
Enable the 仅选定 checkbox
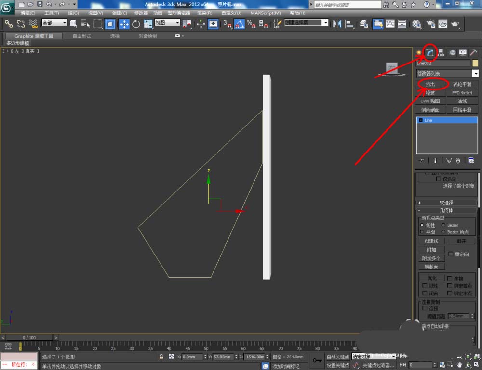pos(438,179)
